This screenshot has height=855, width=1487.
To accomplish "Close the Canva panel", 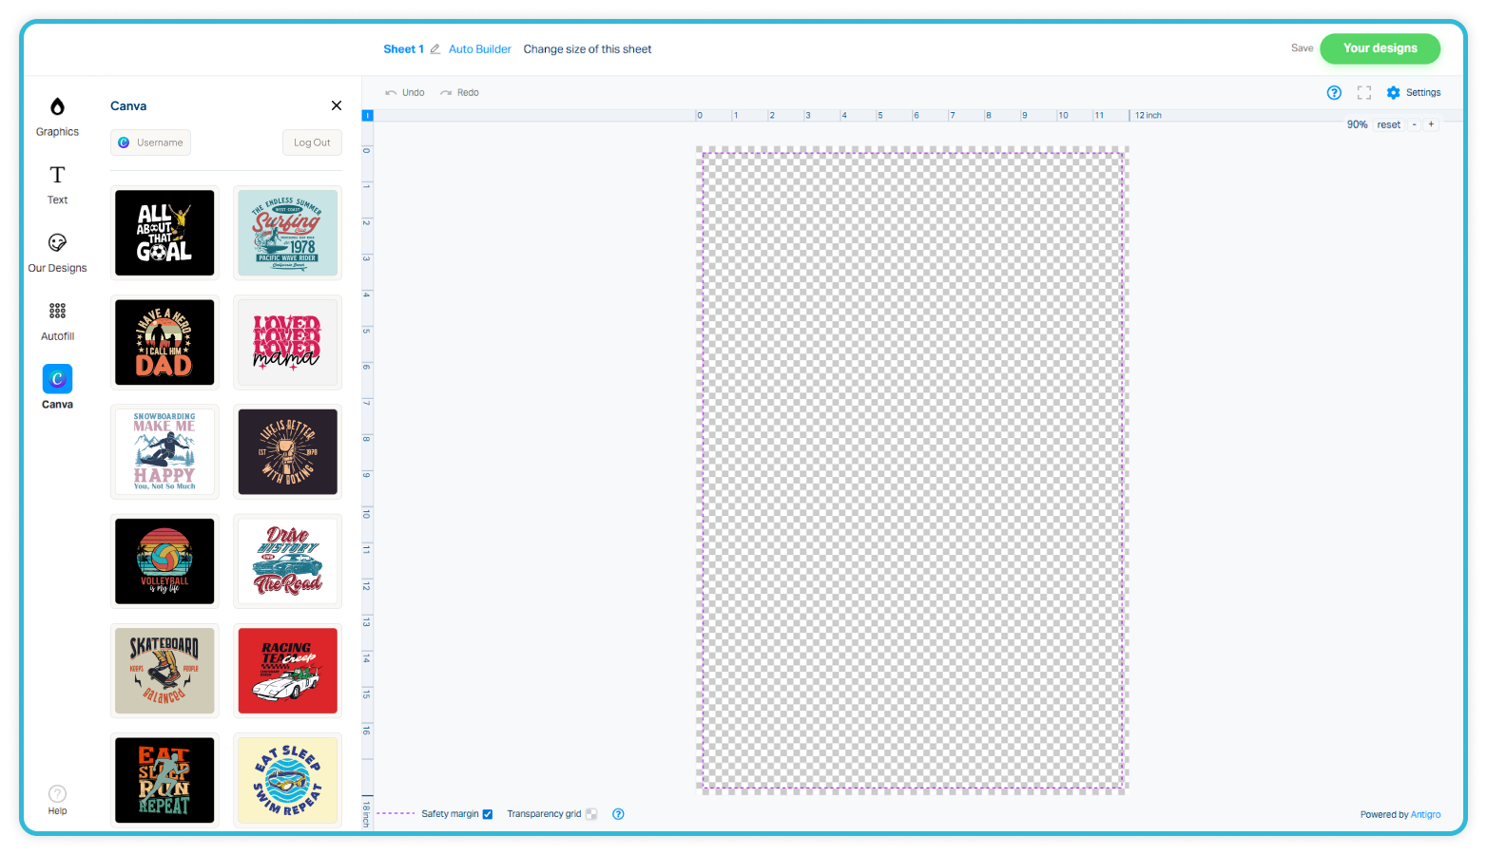I will [336, 105].
